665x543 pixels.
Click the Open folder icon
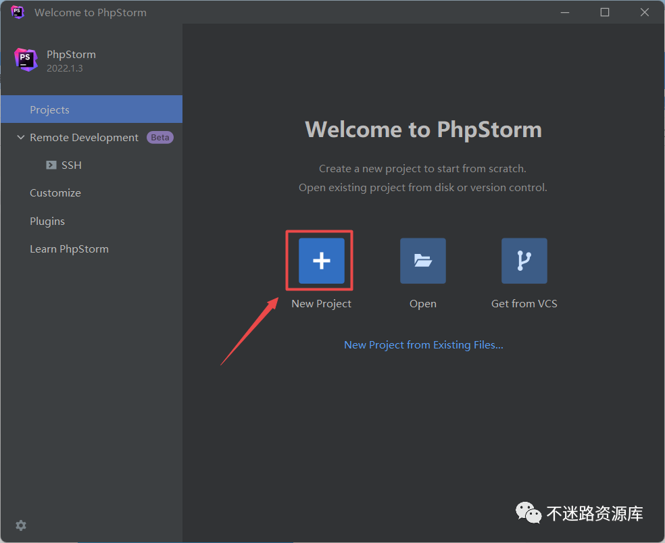423,261
